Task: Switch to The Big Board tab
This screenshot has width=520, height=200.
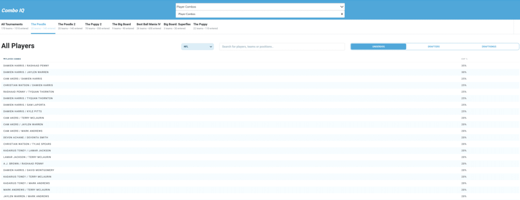Action: 123,26
